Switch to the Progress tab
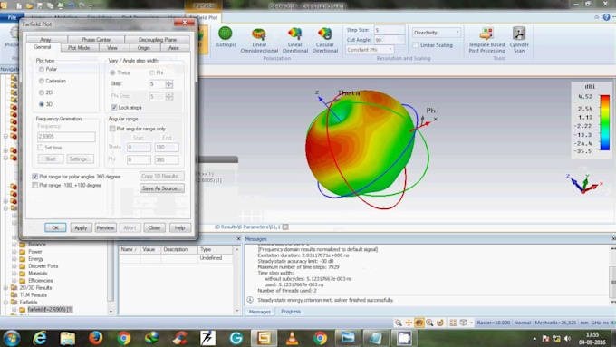 point(291,312)
